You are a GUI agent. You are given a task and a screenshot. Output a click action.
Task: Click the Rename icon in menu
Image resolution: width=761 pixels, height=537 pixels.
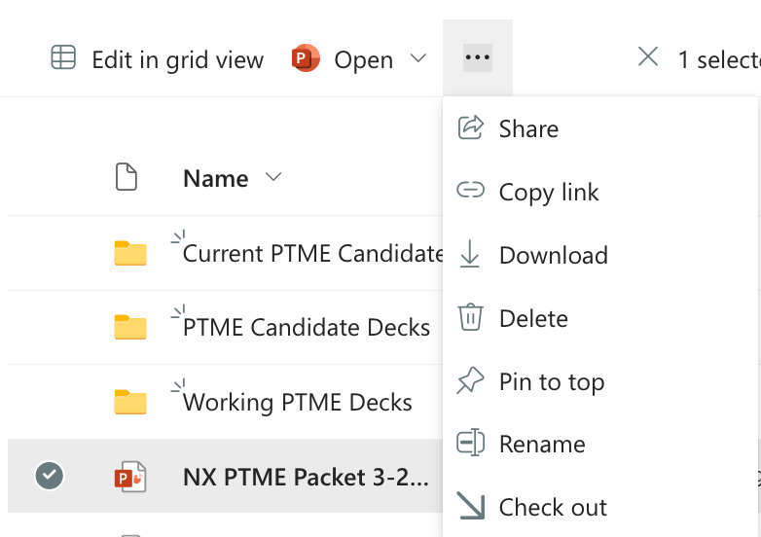pyautogui.click(x=471, y=445)
